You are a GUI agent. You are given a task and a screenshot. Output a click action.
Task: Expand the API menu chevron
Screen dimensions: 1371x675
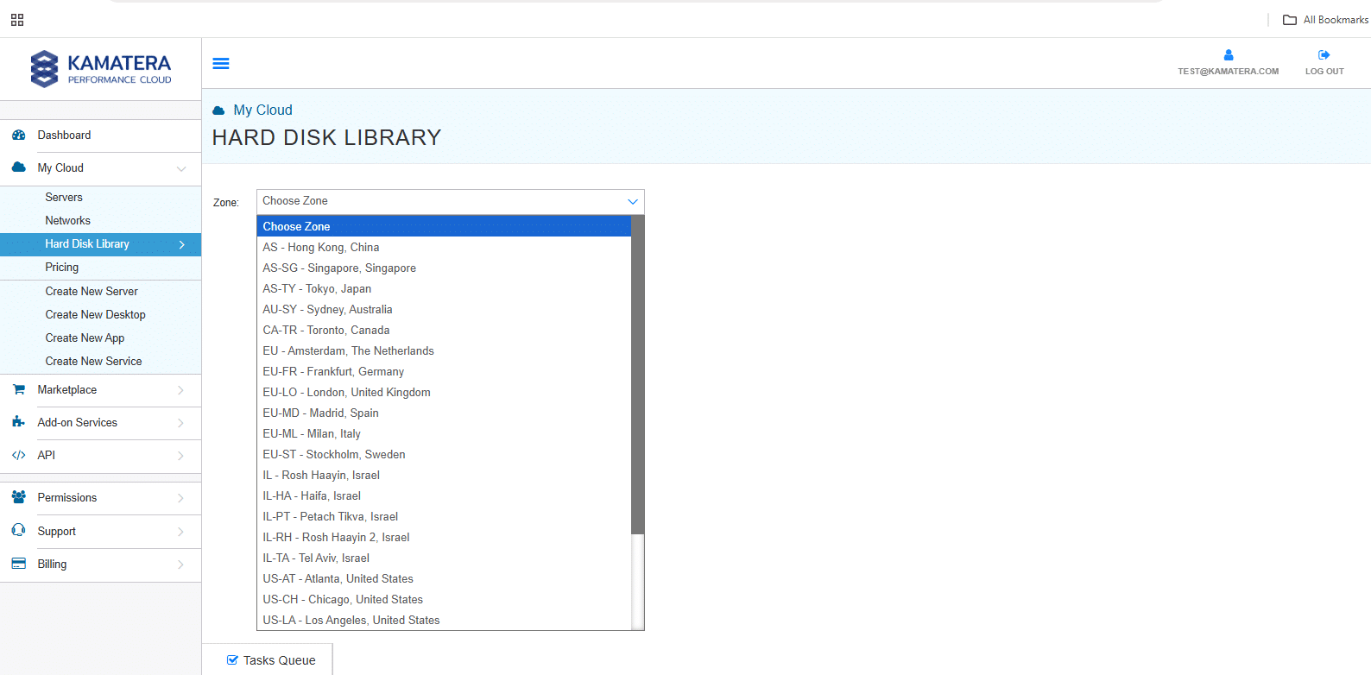pyautogui.click(x=180, y=456)
